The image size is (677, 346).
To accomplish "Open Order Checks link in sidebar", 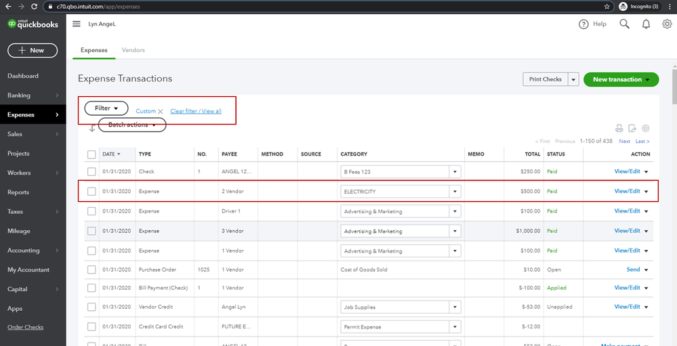I will [26, 327].
